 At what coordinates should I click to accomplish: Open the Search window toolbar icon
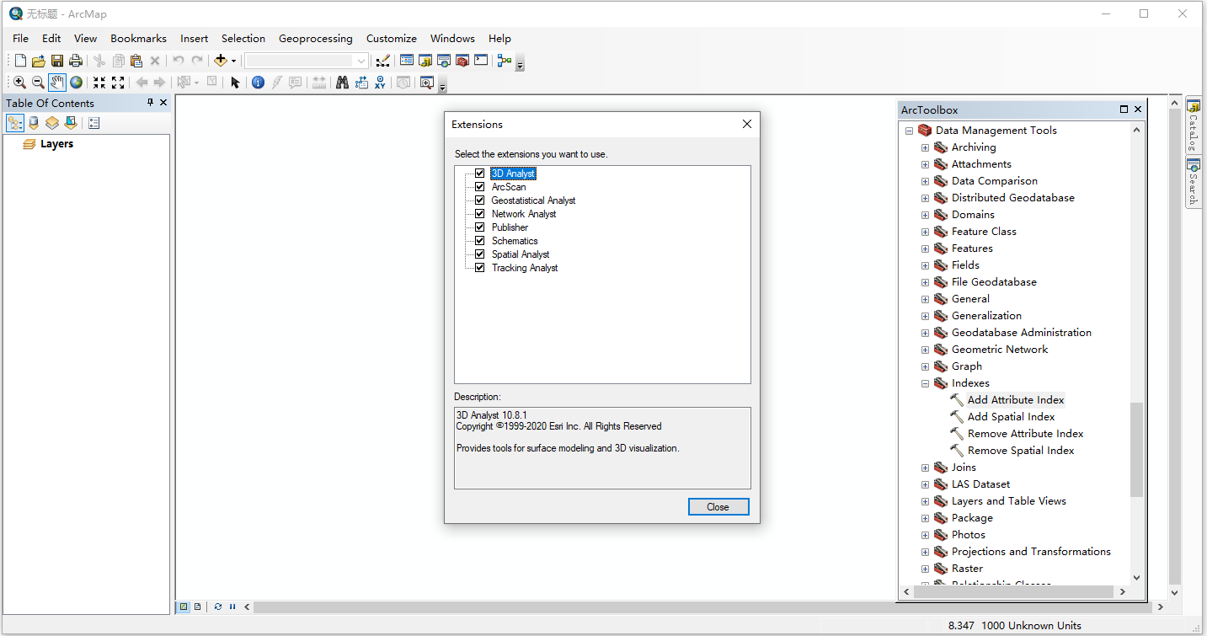coord(444,61)
